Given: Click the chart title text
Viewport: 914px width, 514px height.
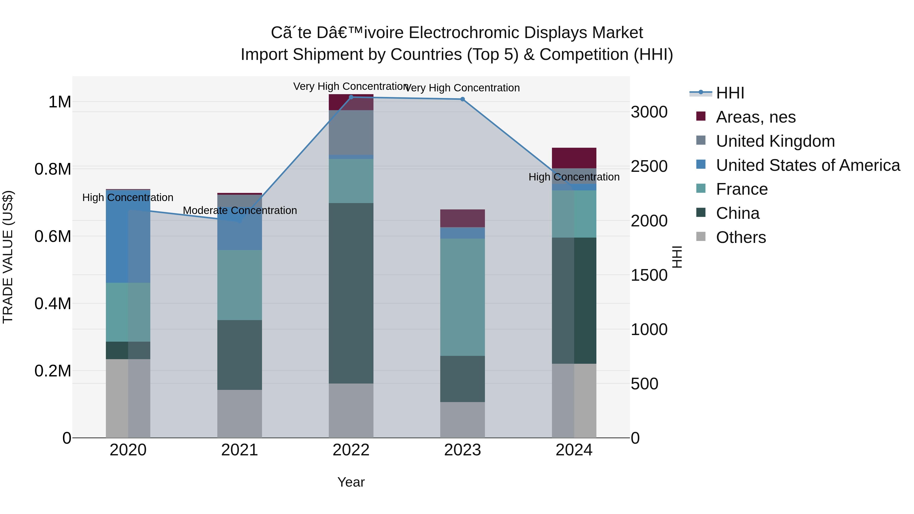Looking at the screenshot, I should tap(457, 43).
